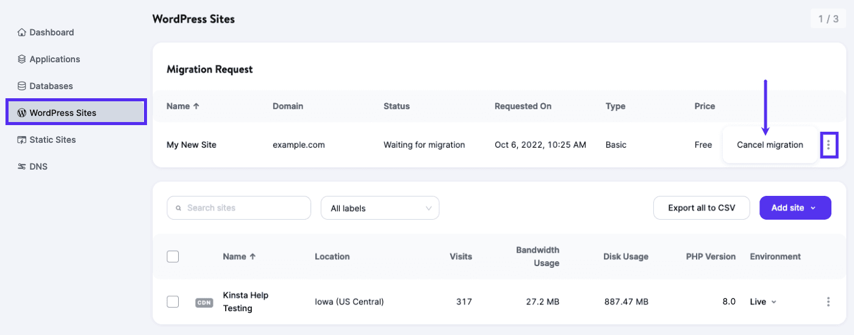Click the Disk Usage column header

pyautogui.click(x=626, y=257)
